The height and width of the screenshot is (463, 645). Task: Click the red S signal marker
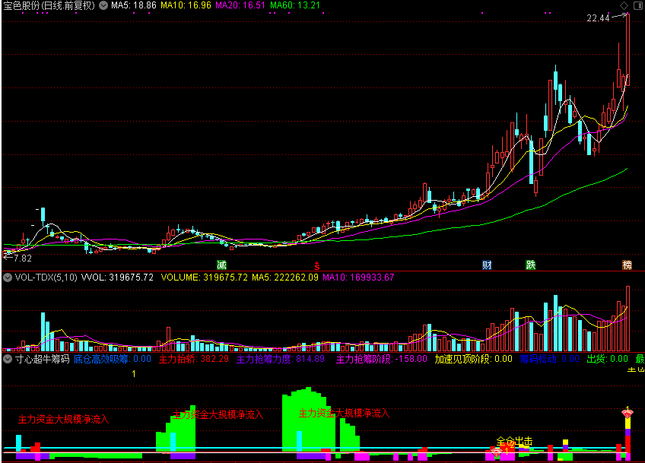316,265
